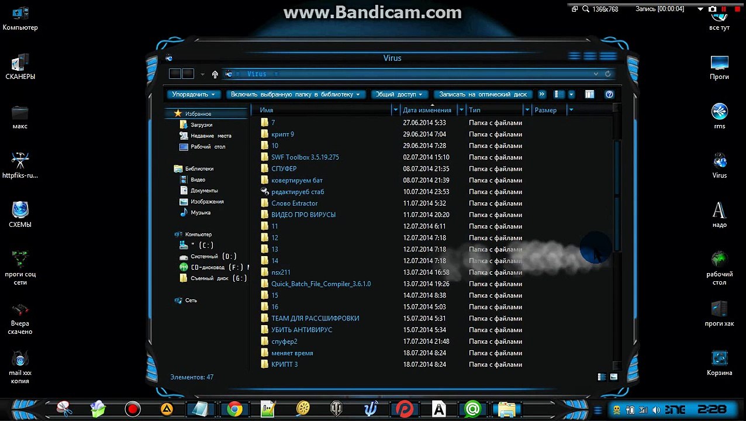Image resolution: width=746 pixels, height=421 pixels.
Task: Open the scissors snipping tool taskbar icon
Action: pyautogui.click(x=64, y=409)
